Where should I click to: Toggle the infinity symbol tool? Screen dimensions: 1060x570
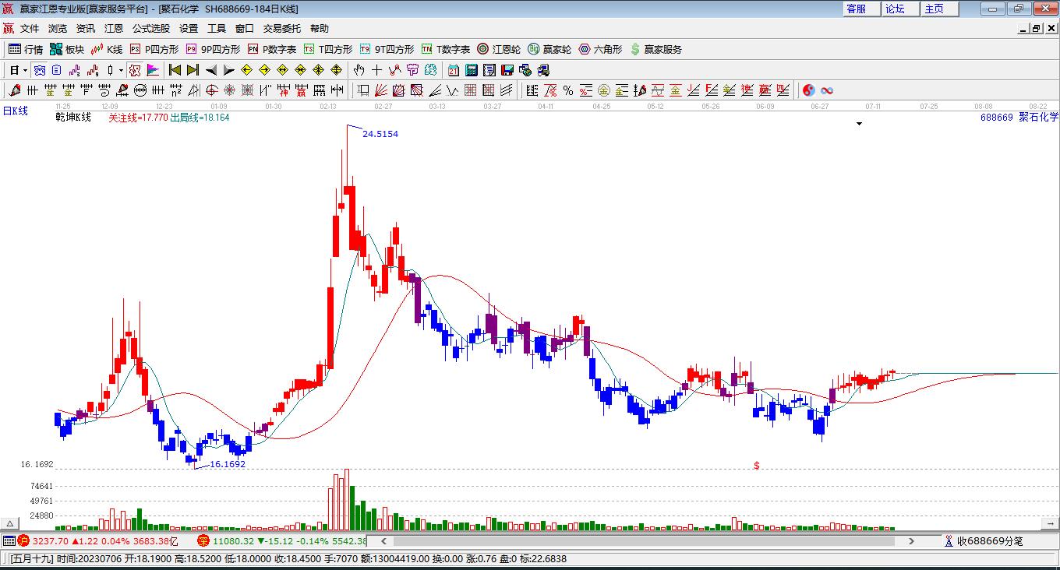point(827,90)
